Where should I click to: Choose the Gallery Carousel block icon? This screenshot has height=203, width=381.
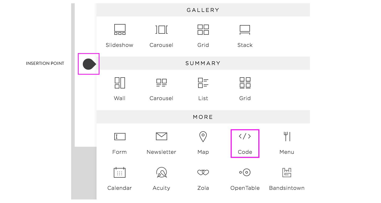pos(161,29)
